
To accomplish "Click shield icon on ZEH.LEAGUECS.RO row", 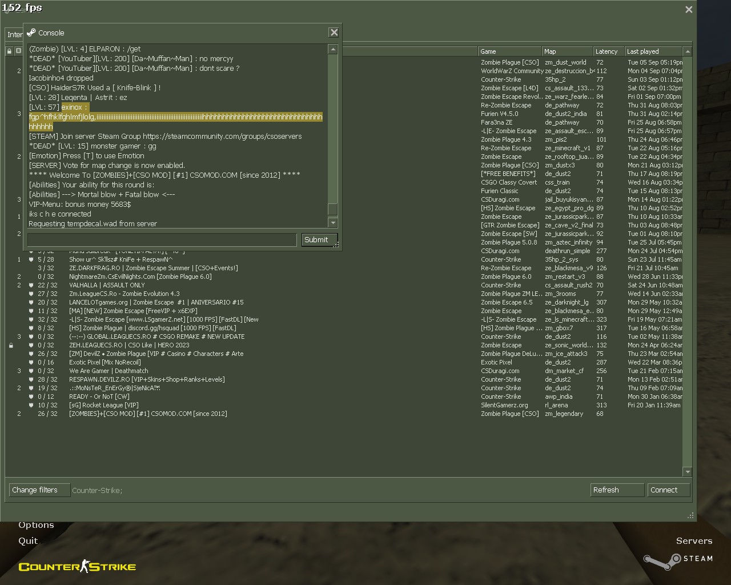I will pos(32,345).
